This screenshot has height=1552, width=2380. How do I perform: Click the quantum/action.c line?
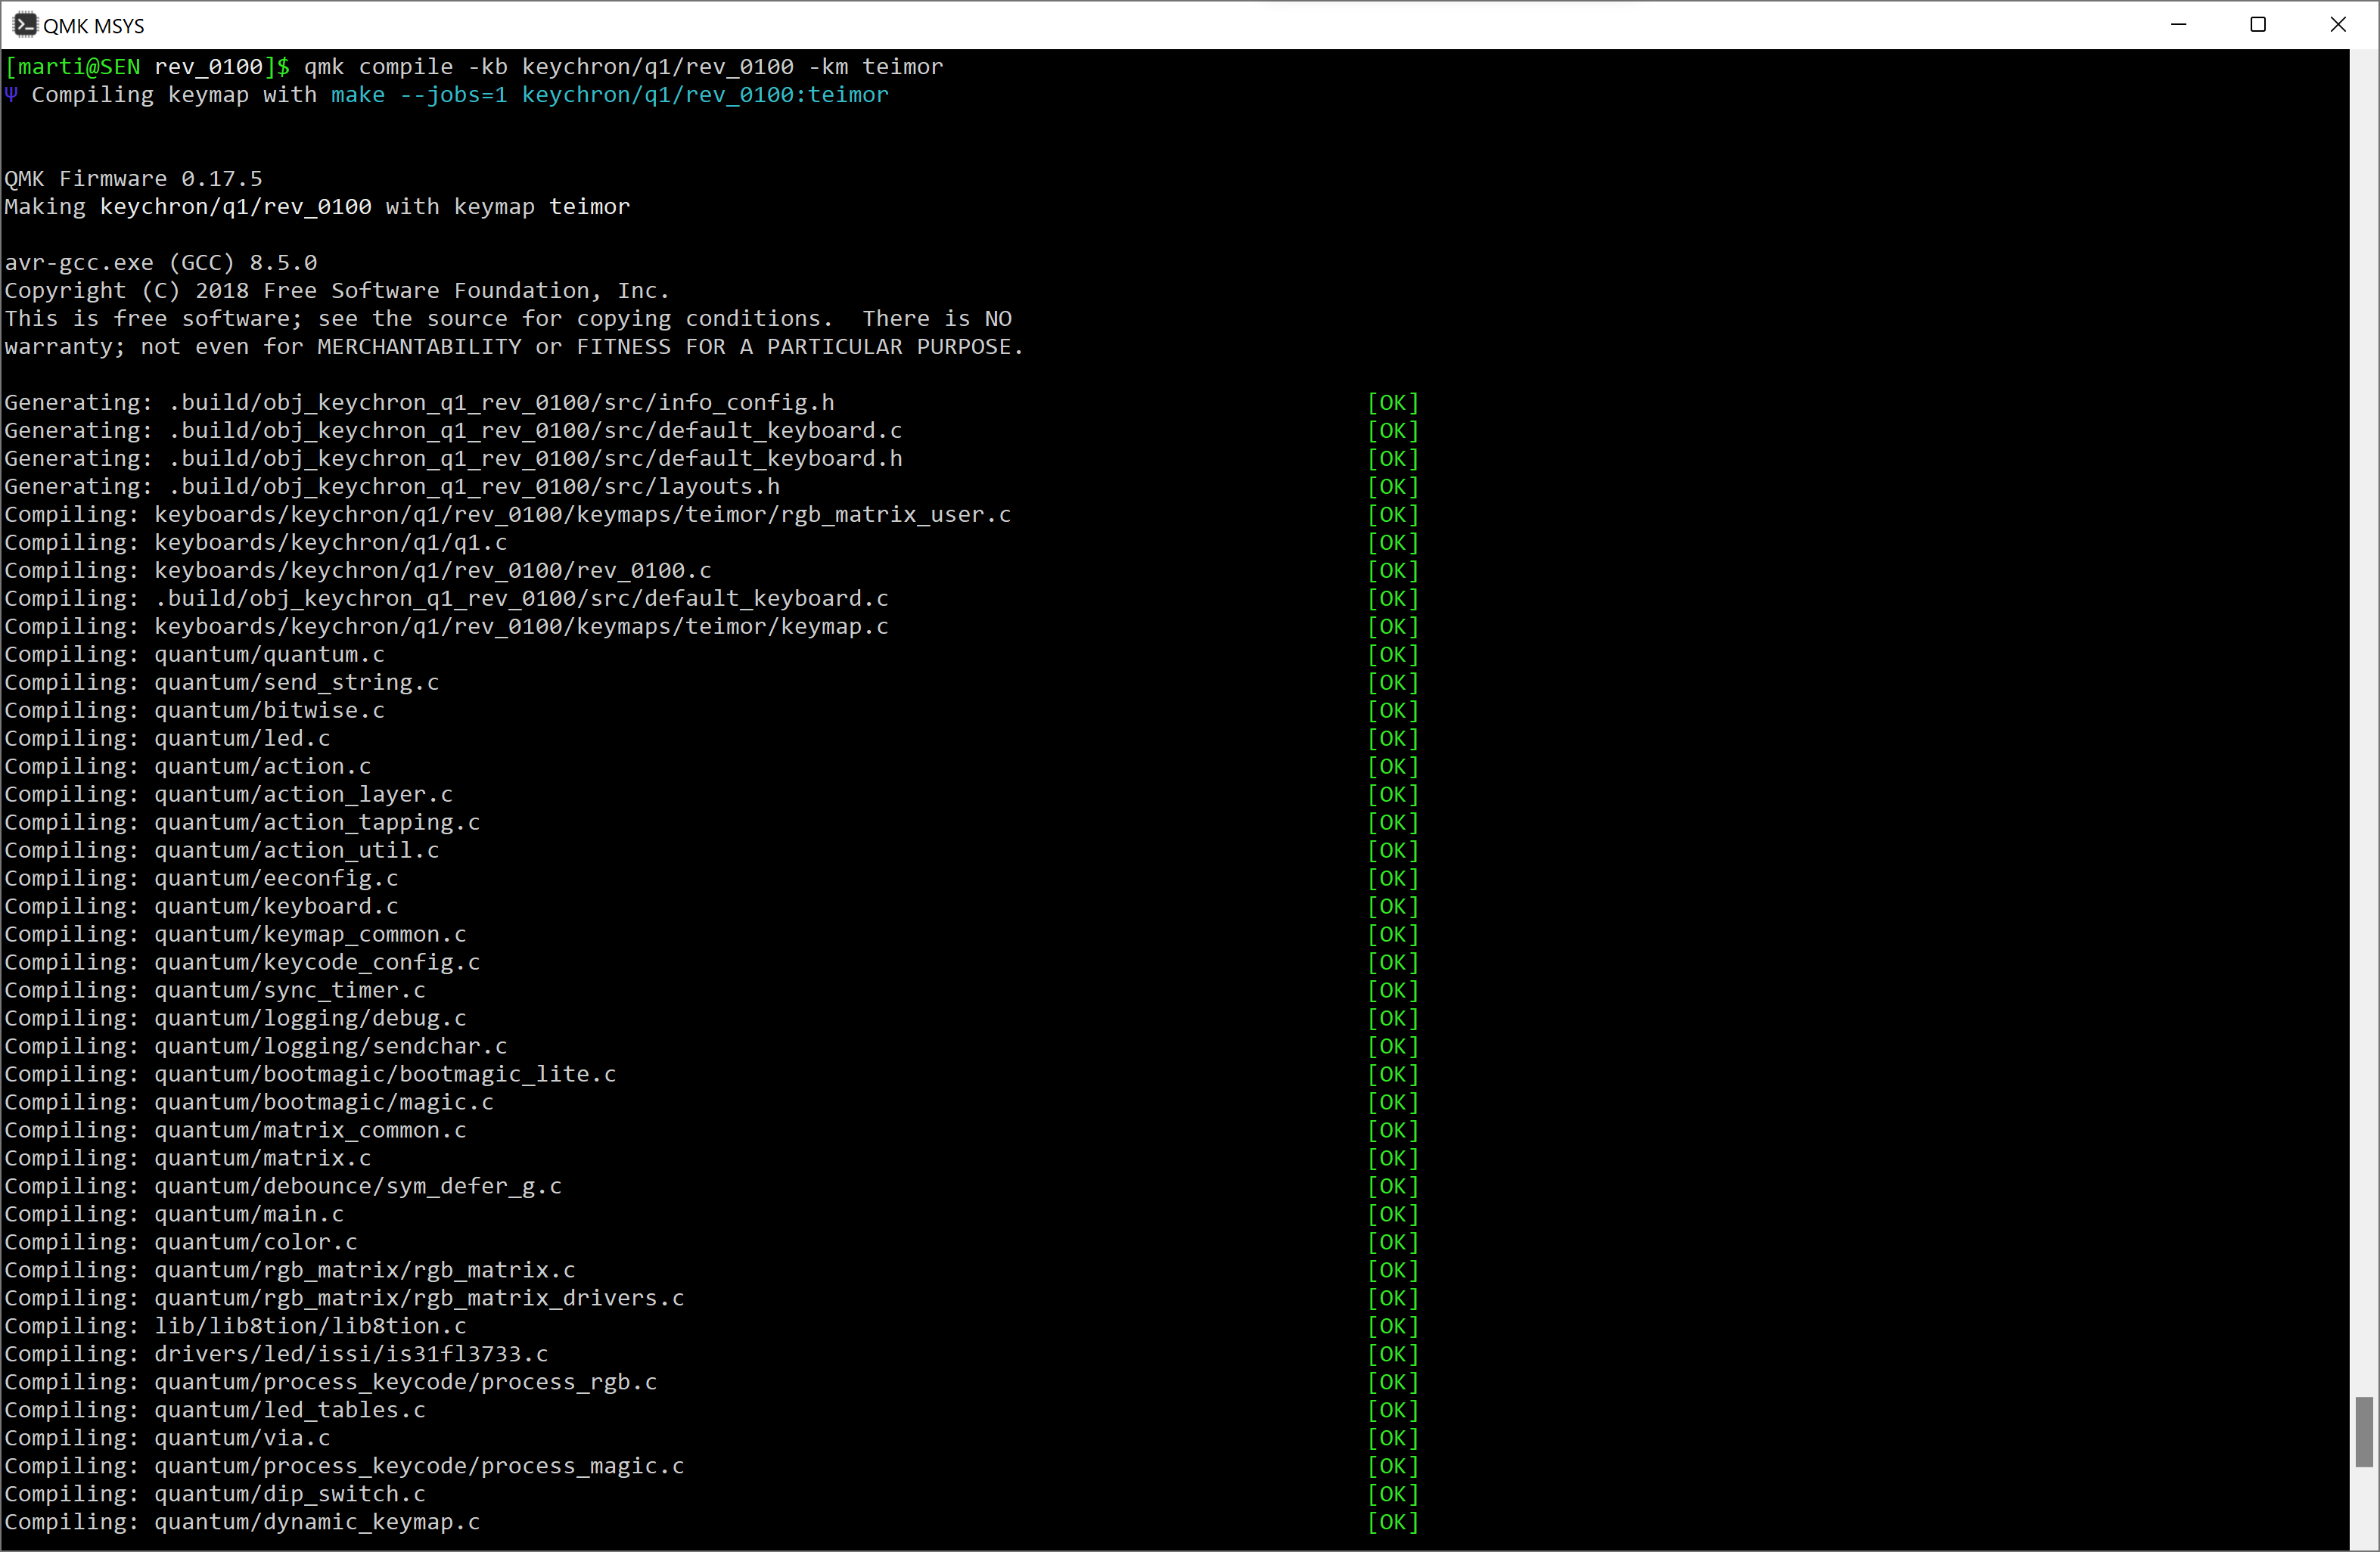click(188, 767)
